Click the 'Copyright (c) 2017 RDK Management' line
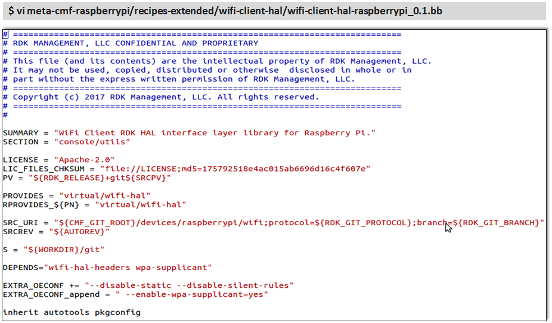Viewport: 552px width, 323px height. (x=161, y=97)
